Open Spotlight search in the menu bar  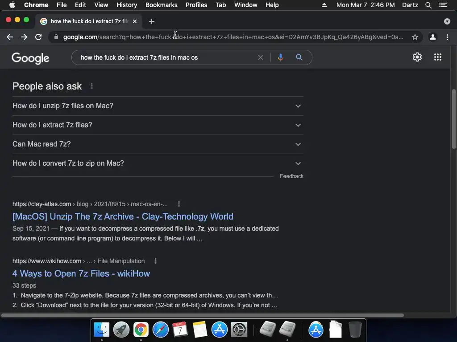[x=428, y=5]
